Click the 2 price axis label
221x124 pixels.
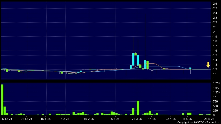[x=214, y=32]
